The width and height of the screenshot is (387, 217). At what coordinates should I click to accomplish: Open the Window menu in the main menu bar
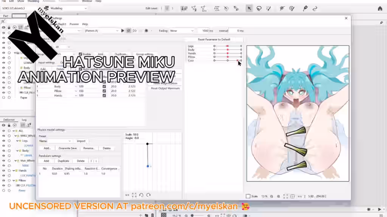(x=87, y=1)
